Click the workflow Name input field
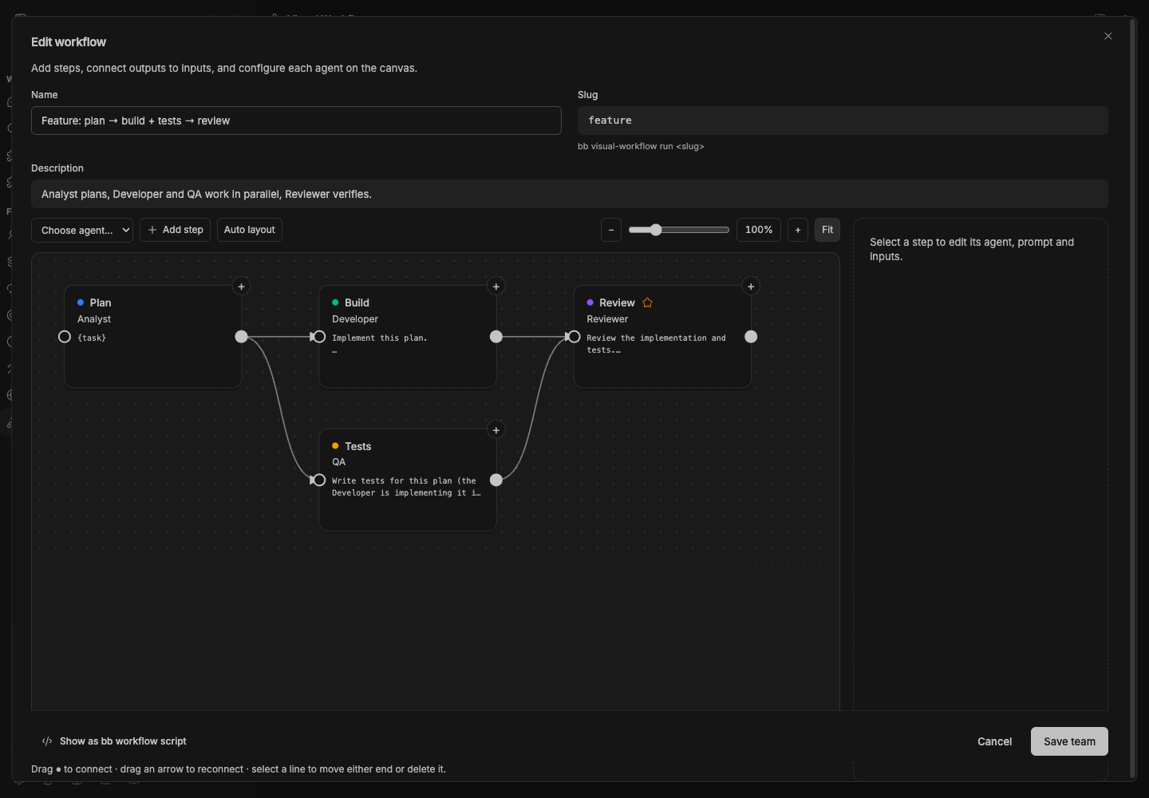The width and height of the screenshot is (1149, 798). [296, 120]
